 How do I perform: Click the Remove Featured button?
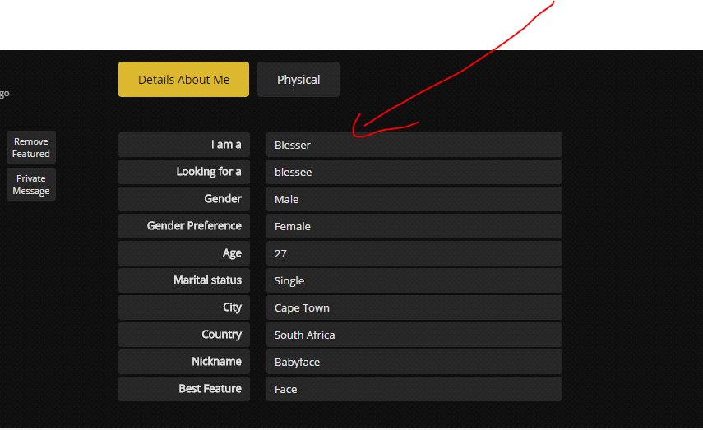tap(31, 147)
